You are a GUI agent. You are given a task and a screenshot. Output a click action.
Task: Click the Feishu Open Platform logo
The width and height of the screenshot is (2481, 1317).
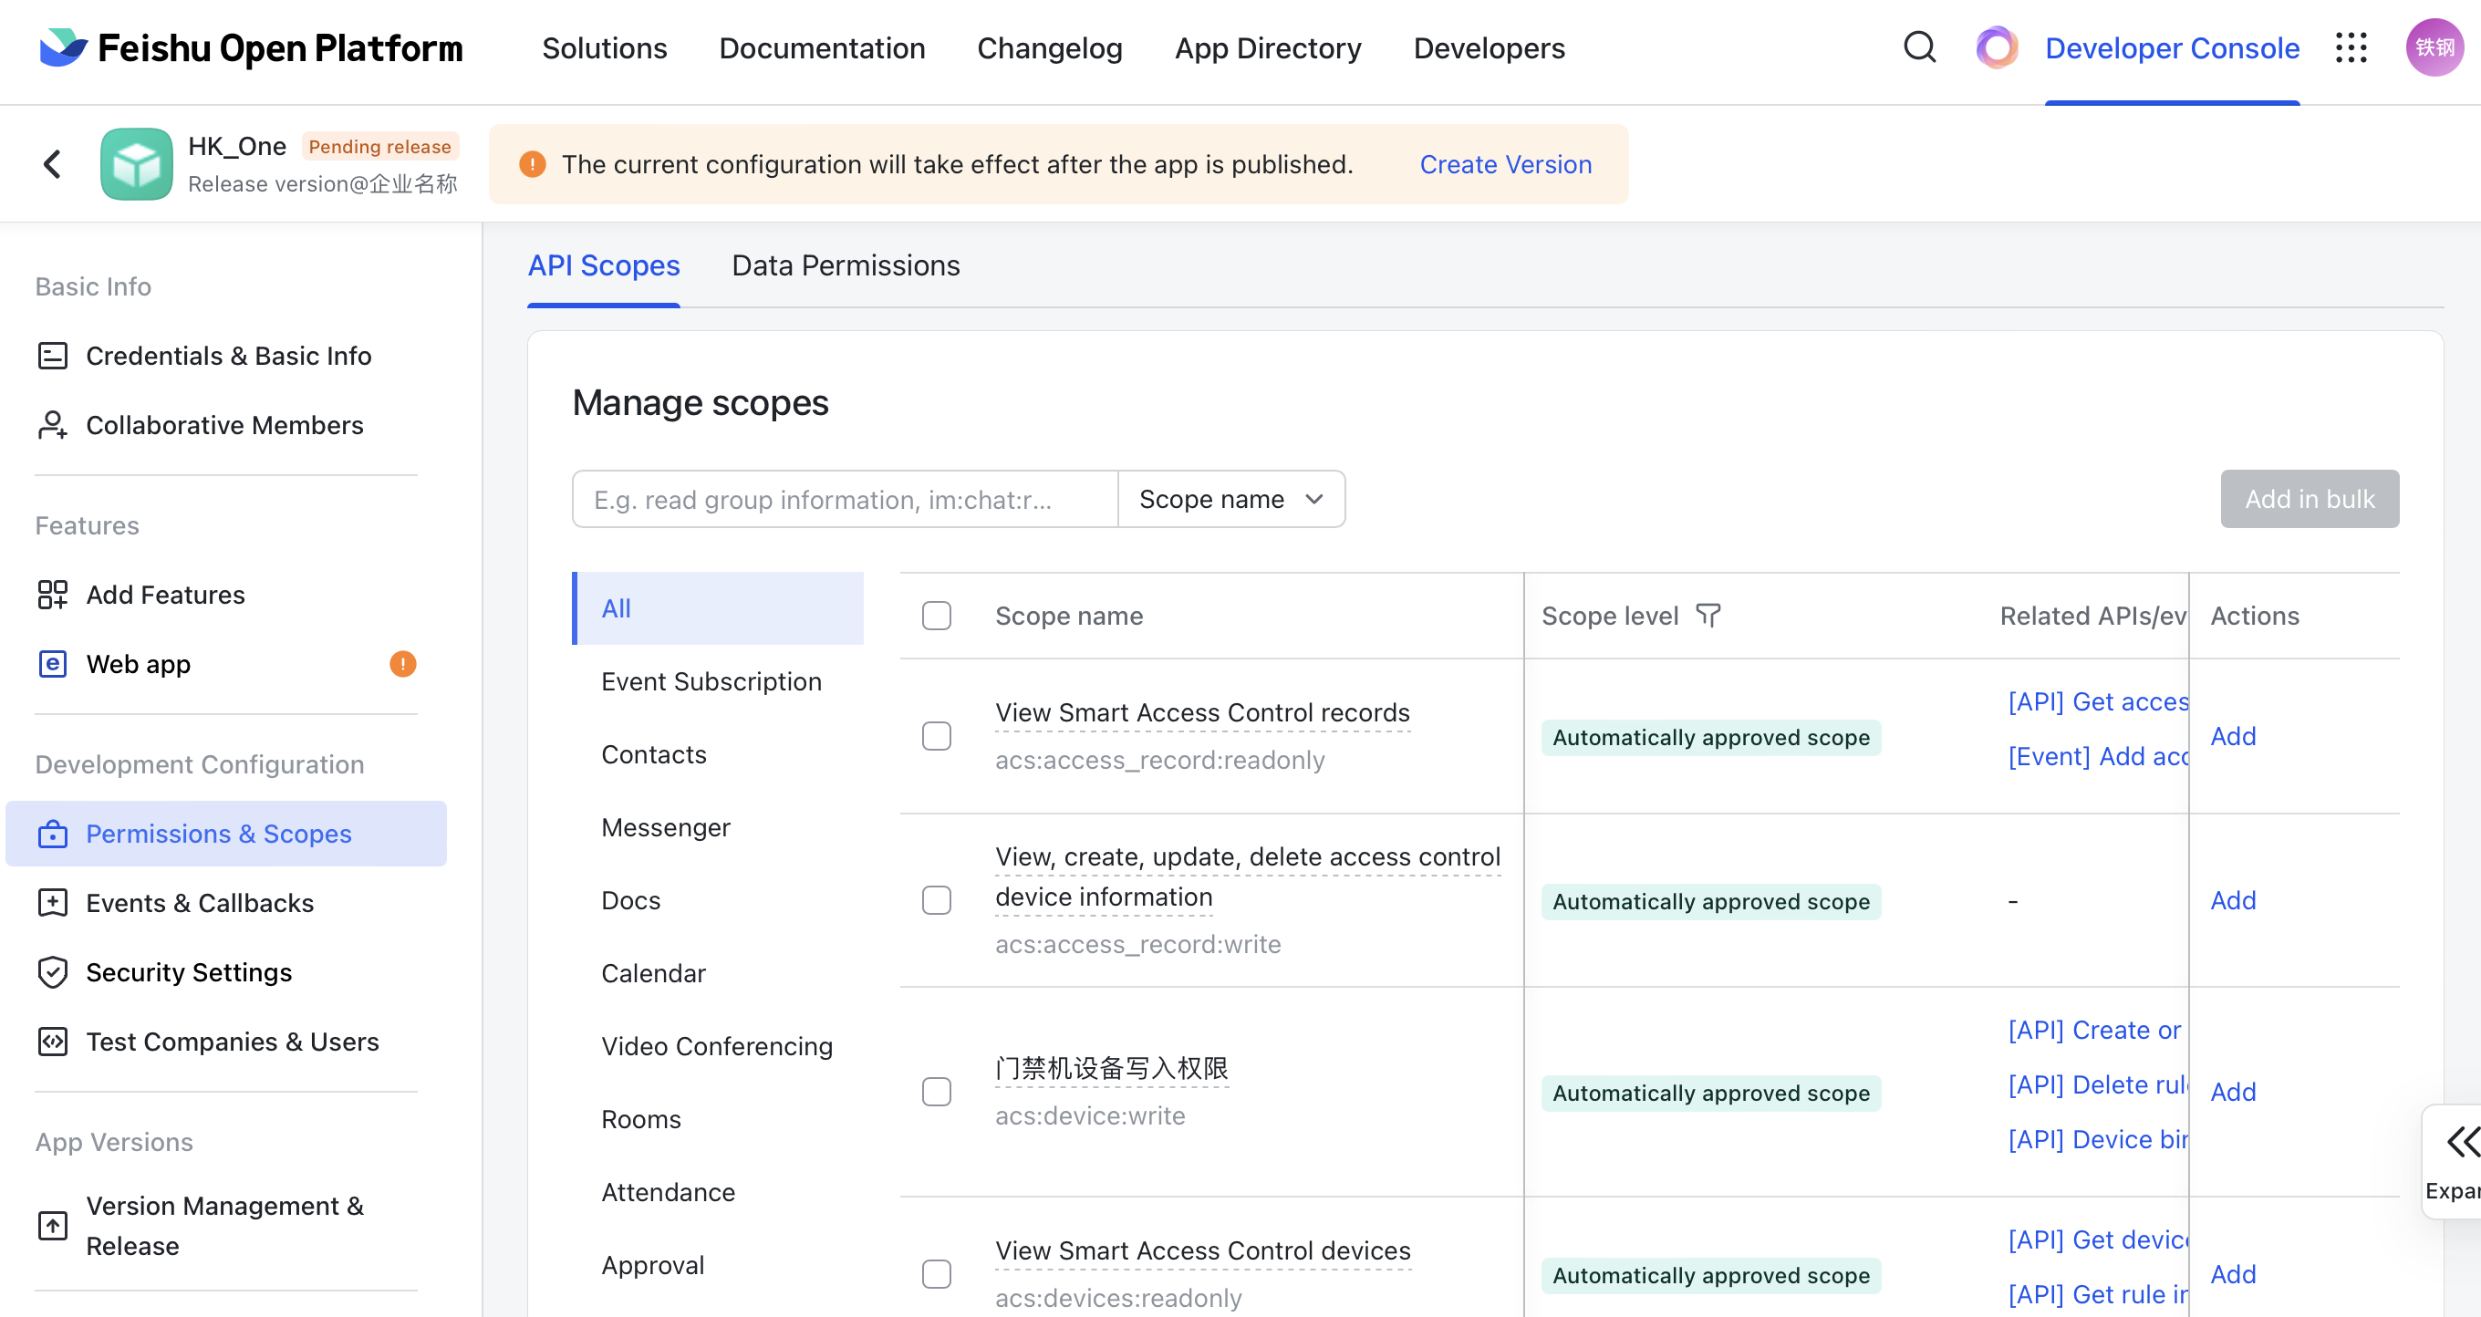(x=251, y=48)
